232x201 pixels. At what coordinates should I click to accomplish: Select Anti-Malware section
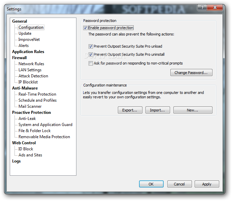(25, 88)
